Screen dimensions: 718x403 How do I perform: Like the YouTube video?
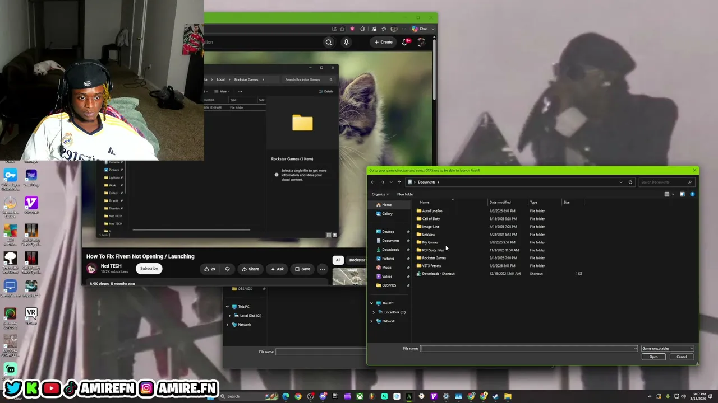pyautogui.click(x=209, y=269)
